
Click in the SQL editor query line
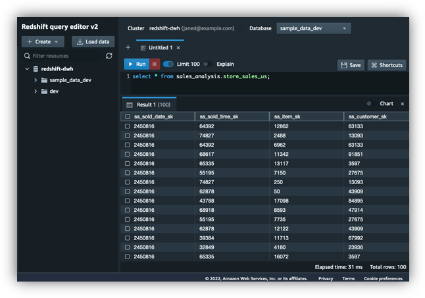(201, 76)
